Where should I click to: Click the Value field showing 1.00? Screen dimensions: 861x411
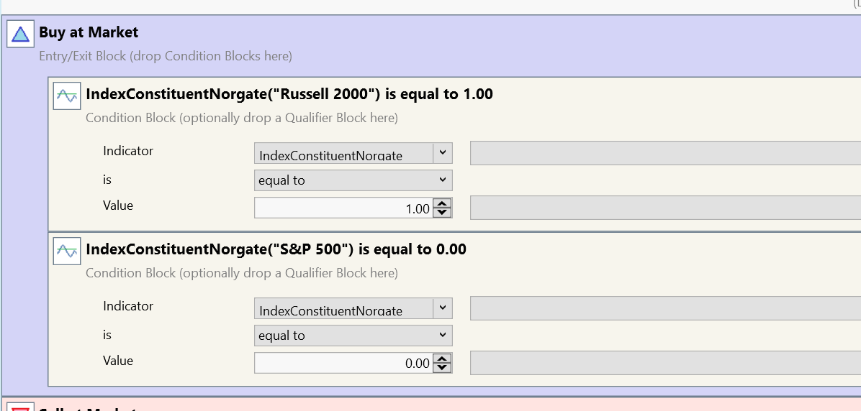coord(344,208)
